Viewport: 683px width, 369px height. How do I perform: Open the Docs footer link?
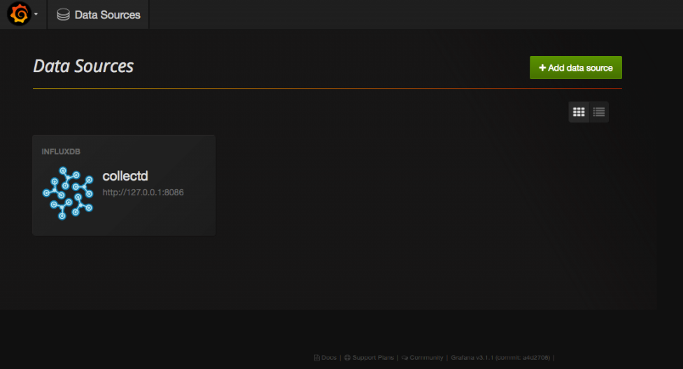[x=325, y=358]
